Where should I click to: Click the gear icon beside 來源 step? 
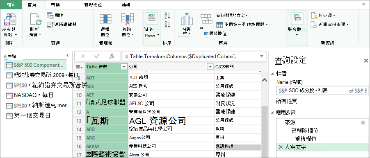[x=363, y=122]
